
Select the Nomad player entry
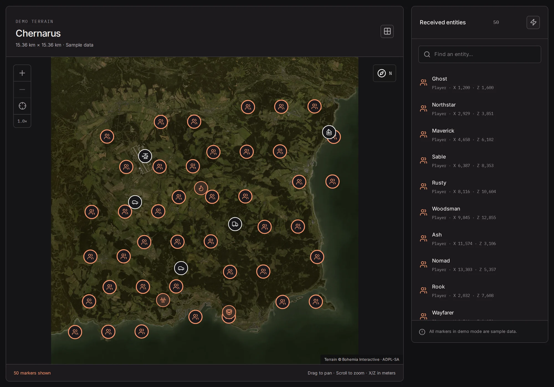479,265
